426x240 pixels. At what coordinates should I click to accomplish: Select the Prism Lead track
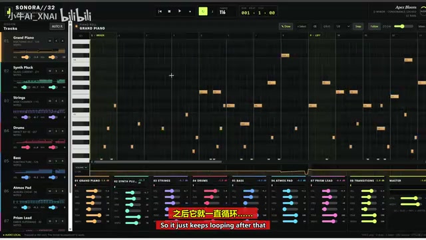(34, 222)
